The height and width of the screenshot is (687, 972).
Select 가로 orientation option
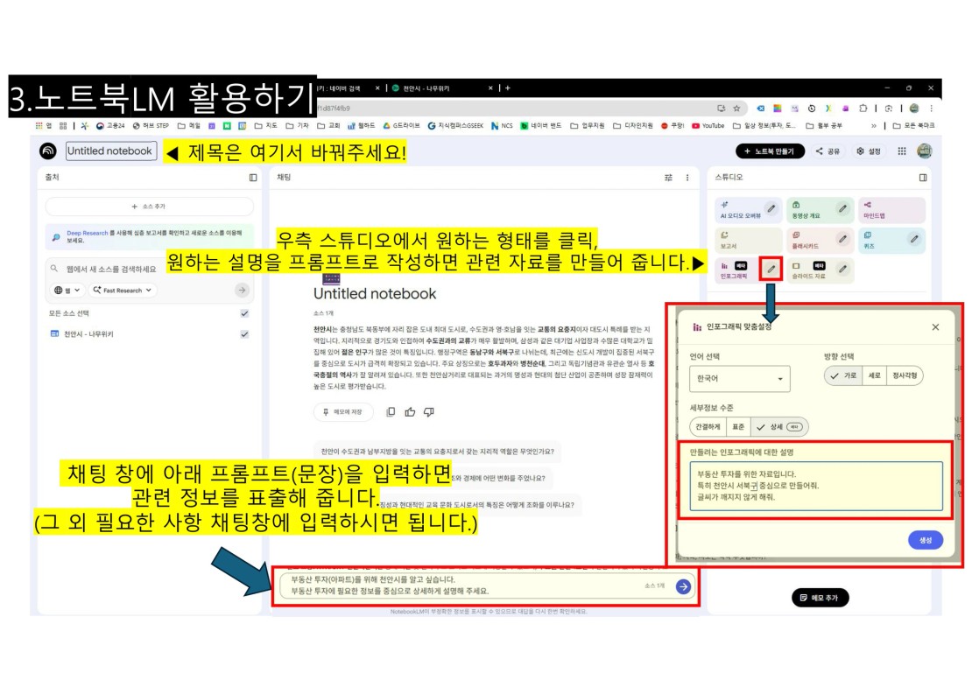tap(843, 375)
